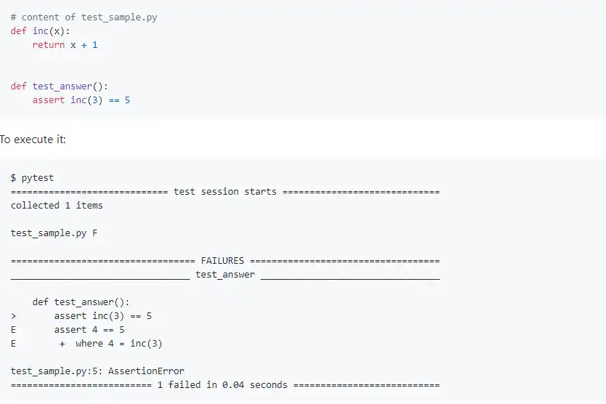Click the "FAILURES" section header

(x=222, y=260)
